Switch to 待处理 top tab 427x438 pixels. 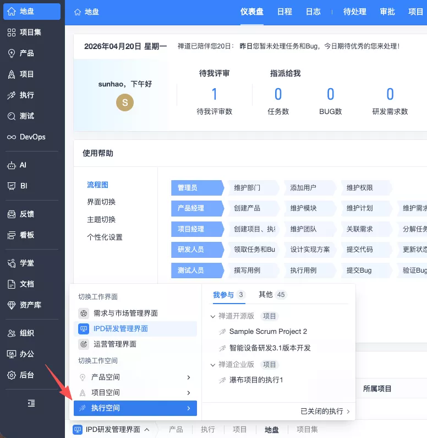pyautogui.click(x=355, y=12)
